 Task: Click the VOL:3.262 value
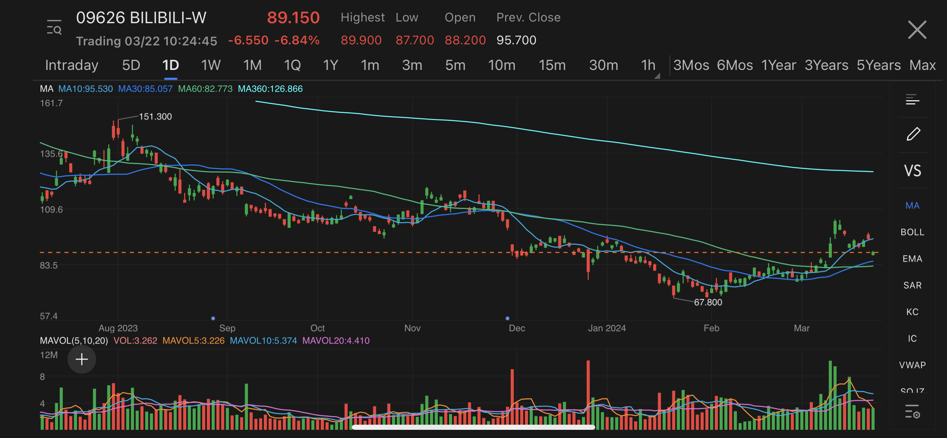tap(135, 340)
